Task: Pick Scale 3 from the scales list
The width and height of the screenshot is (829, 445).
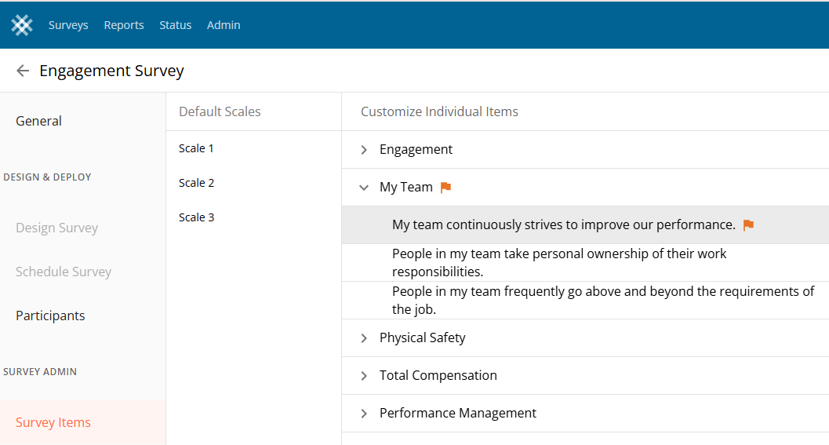Action: pos(196,217)
